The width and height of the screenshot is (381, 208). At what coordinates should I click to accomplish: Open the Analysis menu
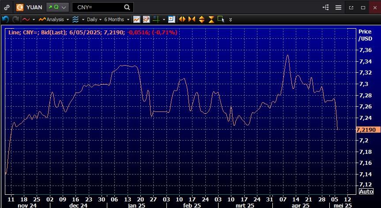coord(54,19)
